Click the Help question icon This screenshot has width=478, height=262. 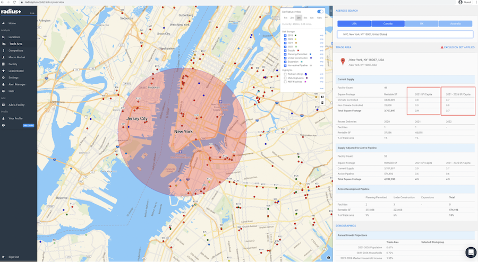tap(3, 91)
